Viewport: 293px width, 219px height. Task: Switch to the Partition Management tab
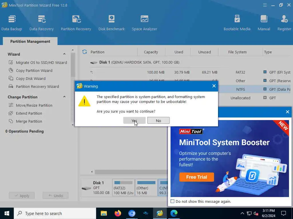point(30,41)
